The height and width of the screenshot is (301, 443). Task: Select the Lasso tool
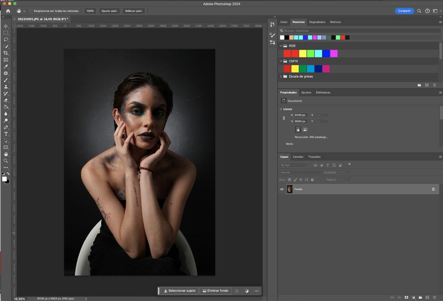(6, 40)
